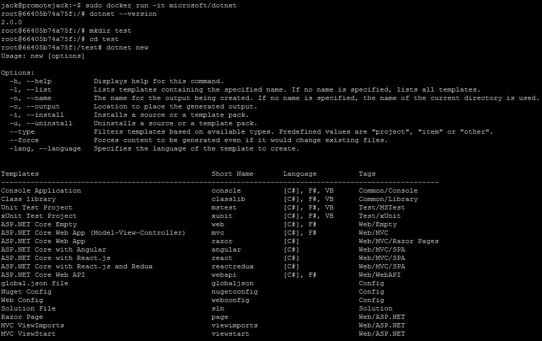Click the '-u, --uninstall' option

pos(41,123)
